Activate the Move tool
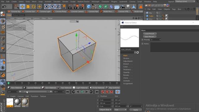 tap(22, 7)
